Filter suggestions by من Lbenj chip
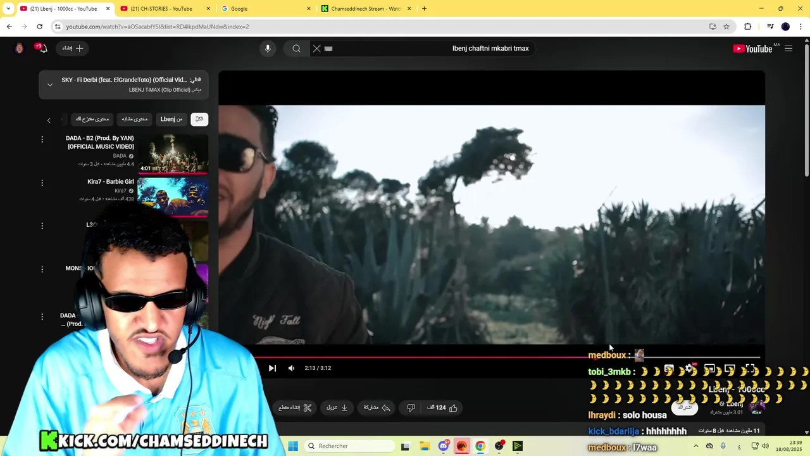The image size is (810, 456). pos(171,119)
